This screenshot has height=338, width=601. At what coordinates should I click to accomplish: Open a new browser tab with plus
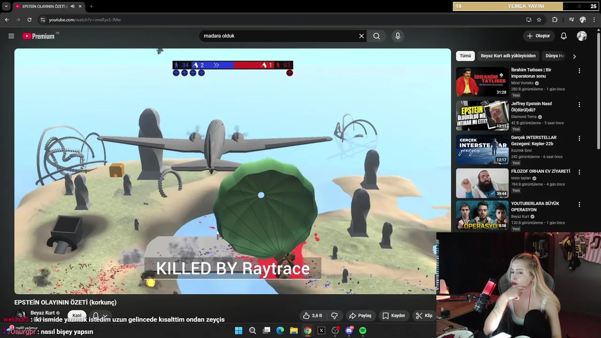tap(91, 7)
